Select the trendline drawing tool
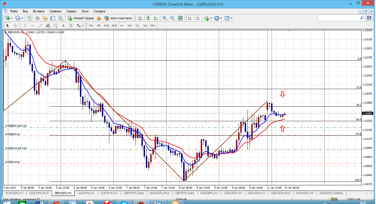Image resolution: width=376 pixels, height=204 pixels. 40,25
